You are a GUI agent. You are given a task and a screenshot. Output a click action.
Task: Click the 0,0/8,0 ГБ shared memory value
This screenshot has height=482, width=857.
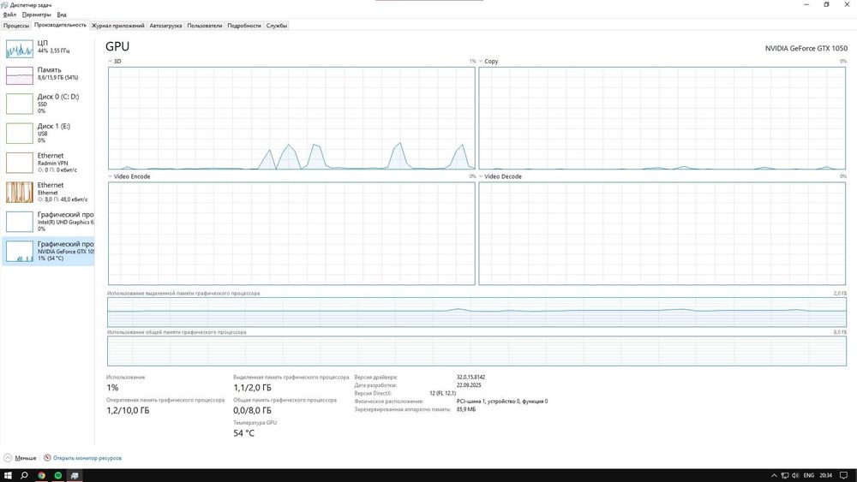[x=252, y=410]
